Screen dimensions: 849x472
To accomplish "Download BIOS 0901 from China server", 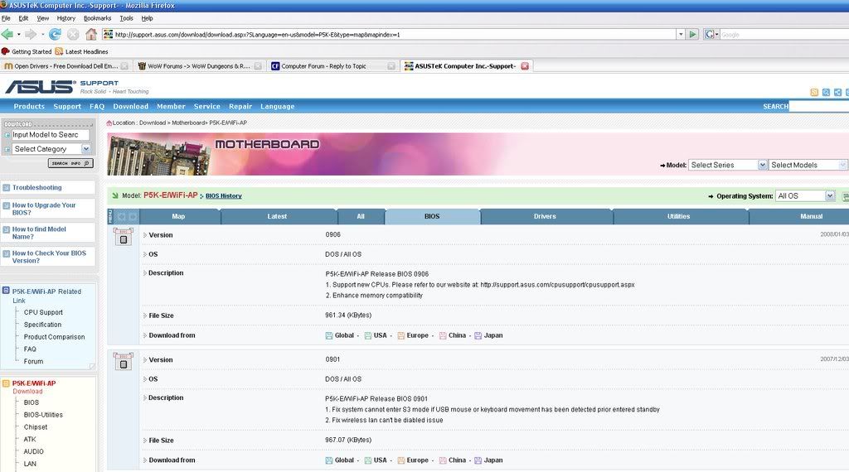I will (x=453, y=460).
